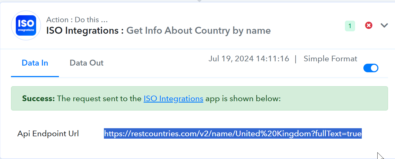This screenshot has width=395, height=159.
Task: Disable the Simple Format toggle switch
Action: tap(371, 68)
